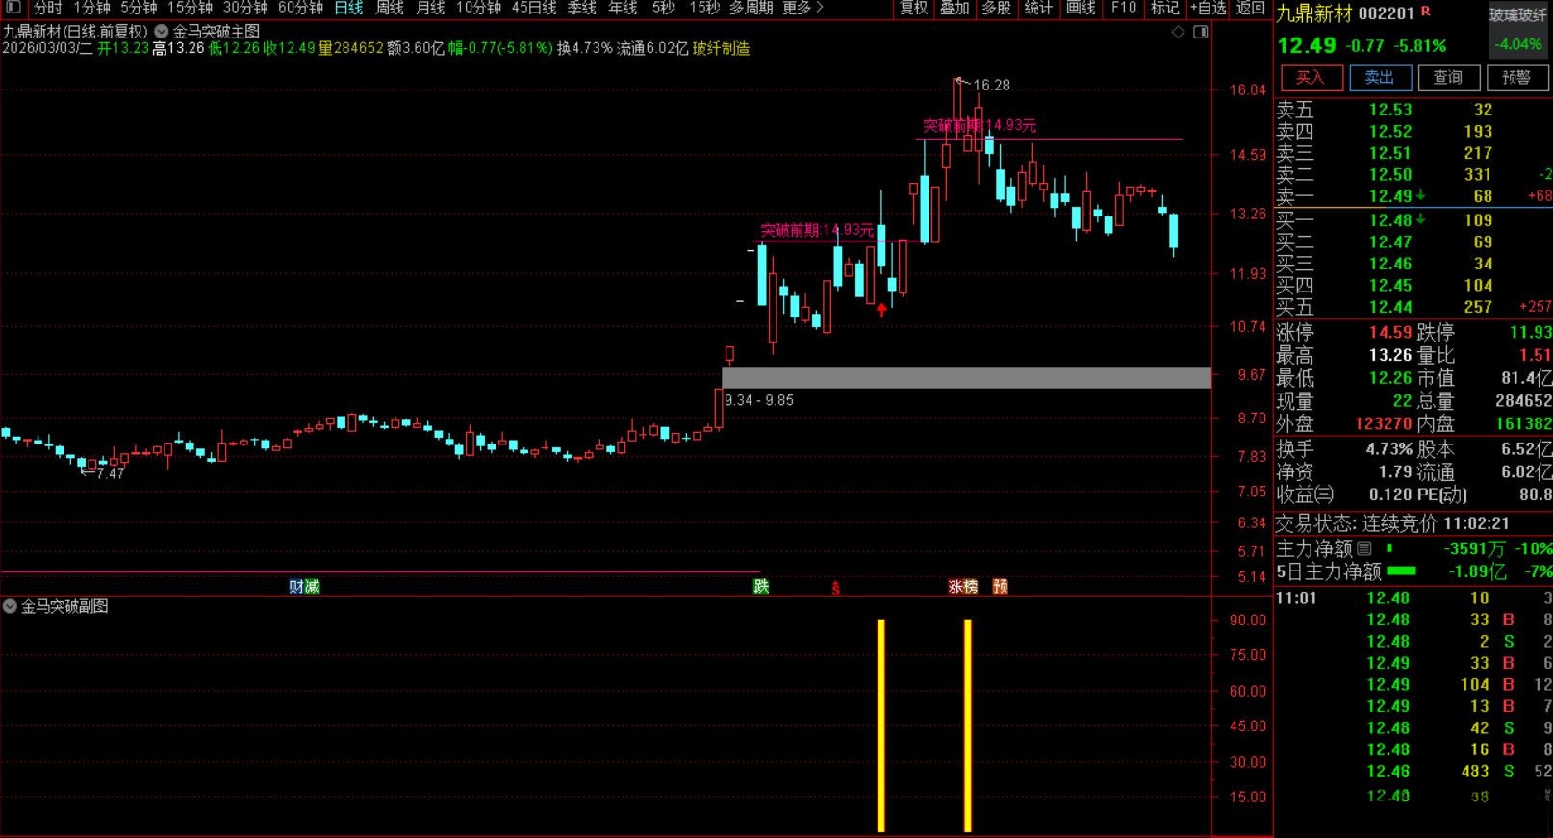This screenshot has height=838, width=1553.
Task: Click the red R badge next to 002201
Action: (1425, 12)
